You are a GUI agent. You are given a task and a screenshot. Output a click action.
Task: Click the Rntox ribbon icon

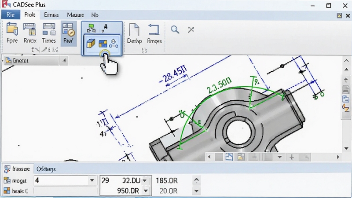point(30,29)
